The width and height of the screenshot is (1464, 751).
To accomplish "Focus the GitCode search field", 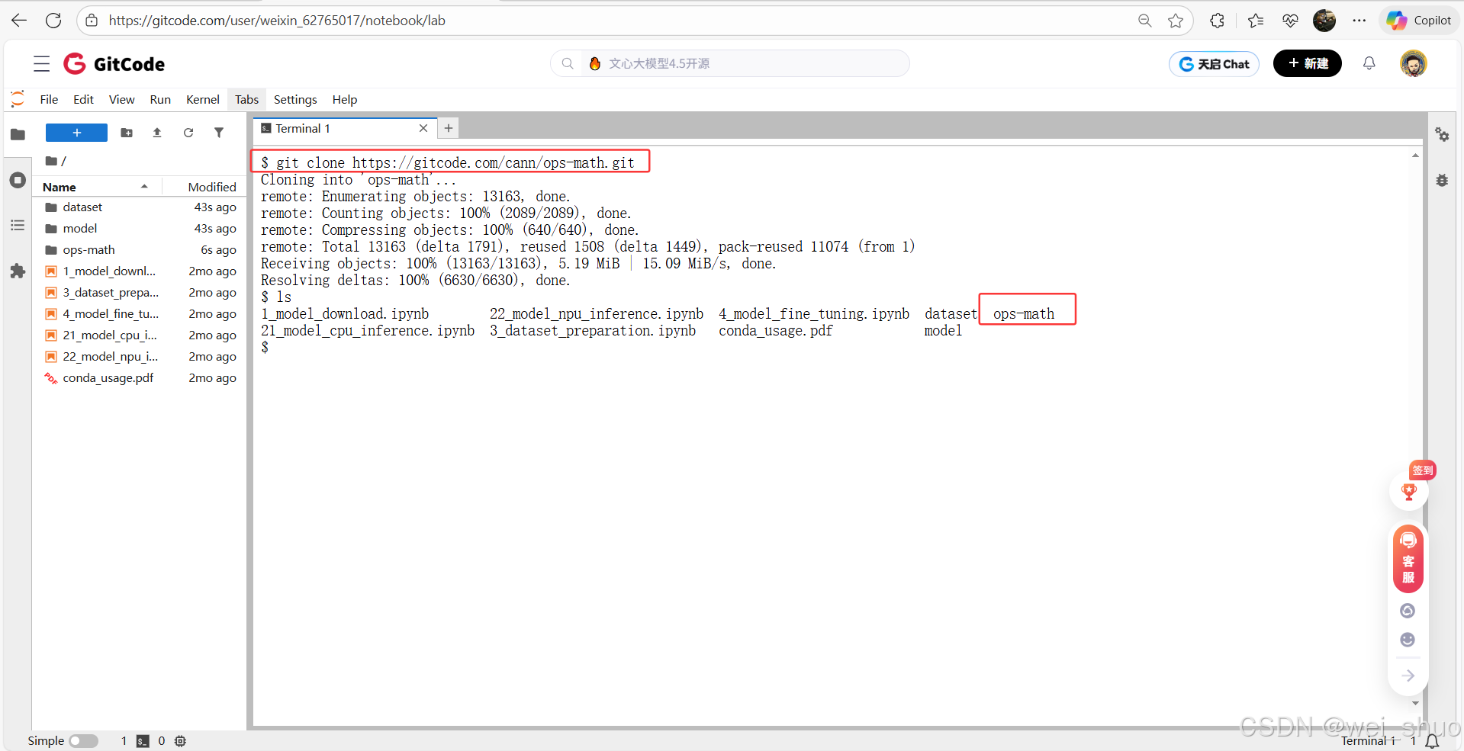I will (x=730, y=63).
